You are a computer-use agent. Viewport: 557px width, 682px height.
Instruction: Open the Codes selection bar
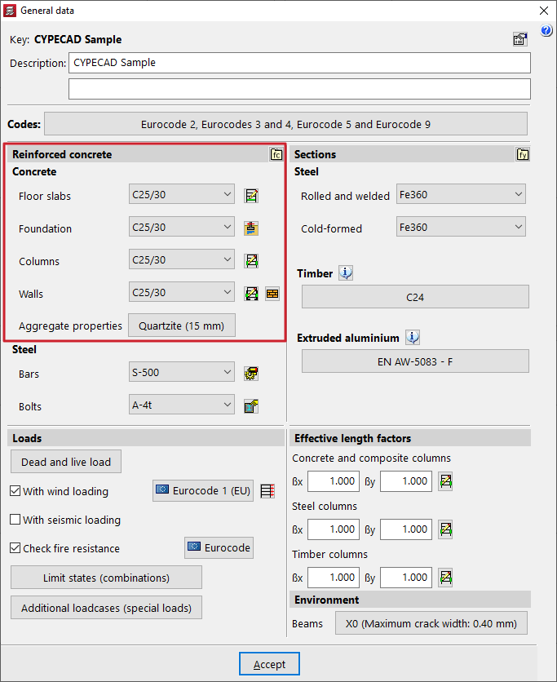tap(285, 125)
